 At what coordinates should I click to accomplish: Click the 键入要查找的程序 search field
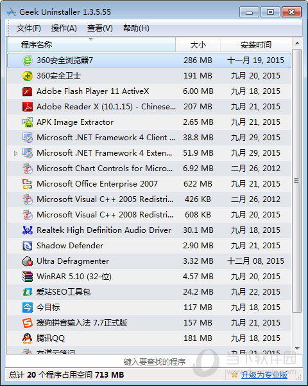click(154, 362)
